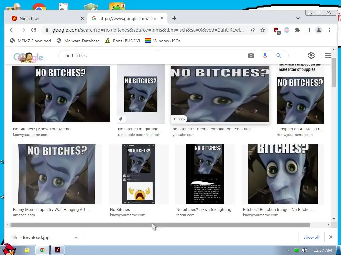This screenshot has height=255, width=341.
Task: Click the address bar URL
Action: click(148, 30)
